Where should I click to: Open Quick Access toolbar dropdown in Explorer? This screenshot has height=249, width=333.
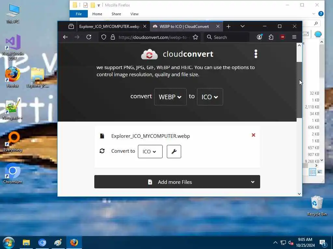pyautogui.click(x=99, y=5)
